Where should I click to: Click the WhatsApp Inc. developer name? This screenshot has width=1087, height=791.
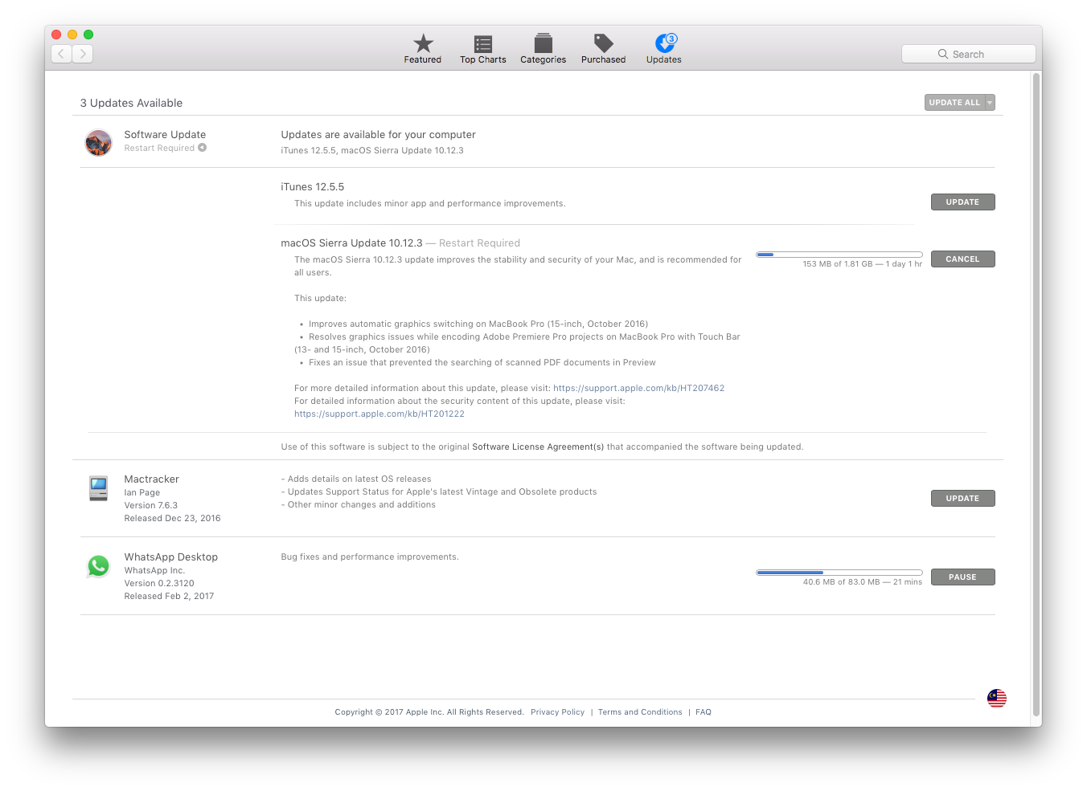pyautogui.click(x=154, y=571)
